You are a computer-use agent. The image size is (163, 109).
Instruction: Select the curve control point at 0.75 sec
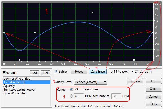pos(92,12)
